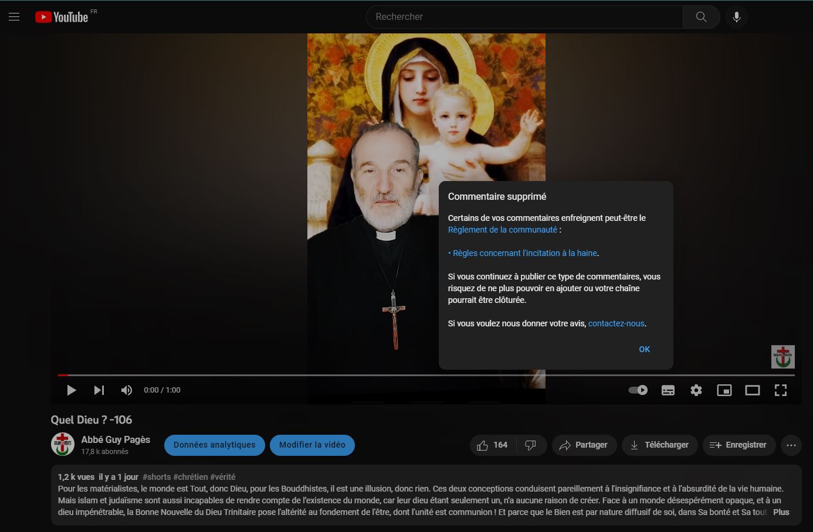Switch to theater mode
813x532 pixels.
coord(753,390)
